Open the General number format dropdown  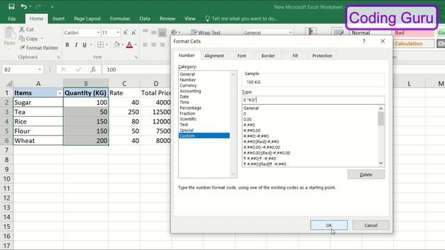(291, 33)
